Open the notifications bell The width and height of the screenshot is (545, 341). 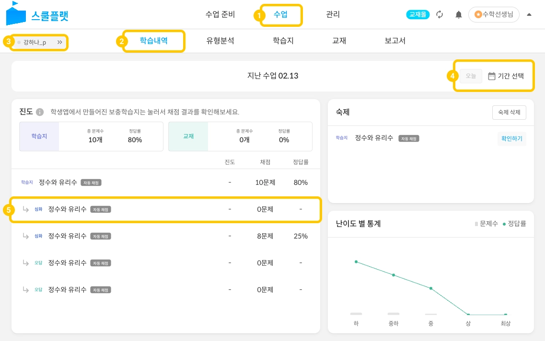point(458,14)
